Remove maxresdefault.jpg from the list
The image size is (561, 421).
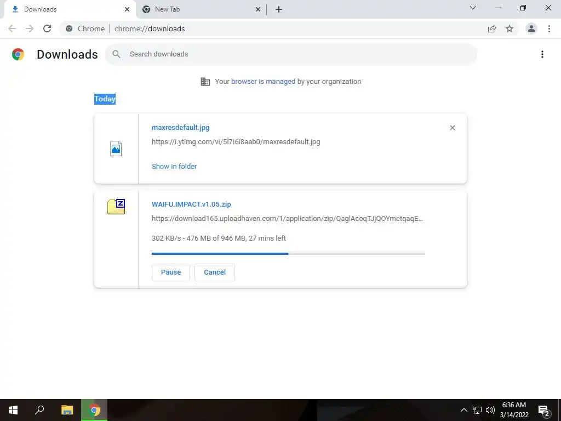click(452, 128)
